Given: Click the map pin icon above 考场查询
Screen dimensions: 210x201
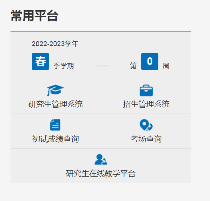Looking at the screenshot, I should pos(146,125).
